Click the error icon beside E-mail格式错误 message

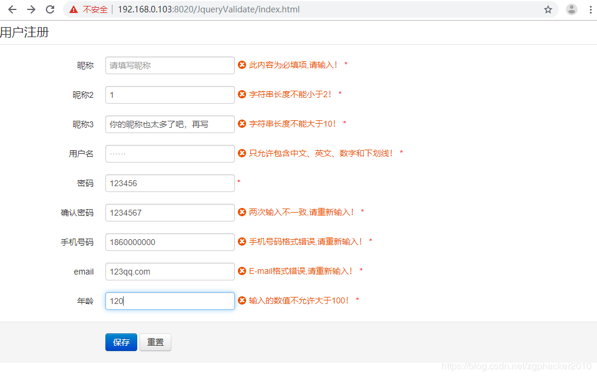pyautogui.click(x=242, y=271)
